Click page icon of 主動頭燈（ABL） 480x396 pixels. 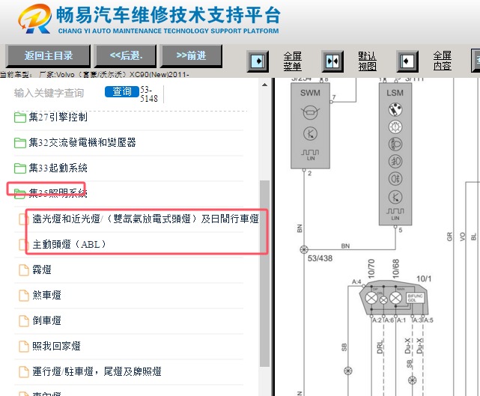click(22, 245)
